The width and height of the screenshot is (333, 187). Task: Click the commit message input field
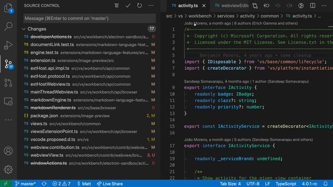pyautogui.click(x=89, y=19)
